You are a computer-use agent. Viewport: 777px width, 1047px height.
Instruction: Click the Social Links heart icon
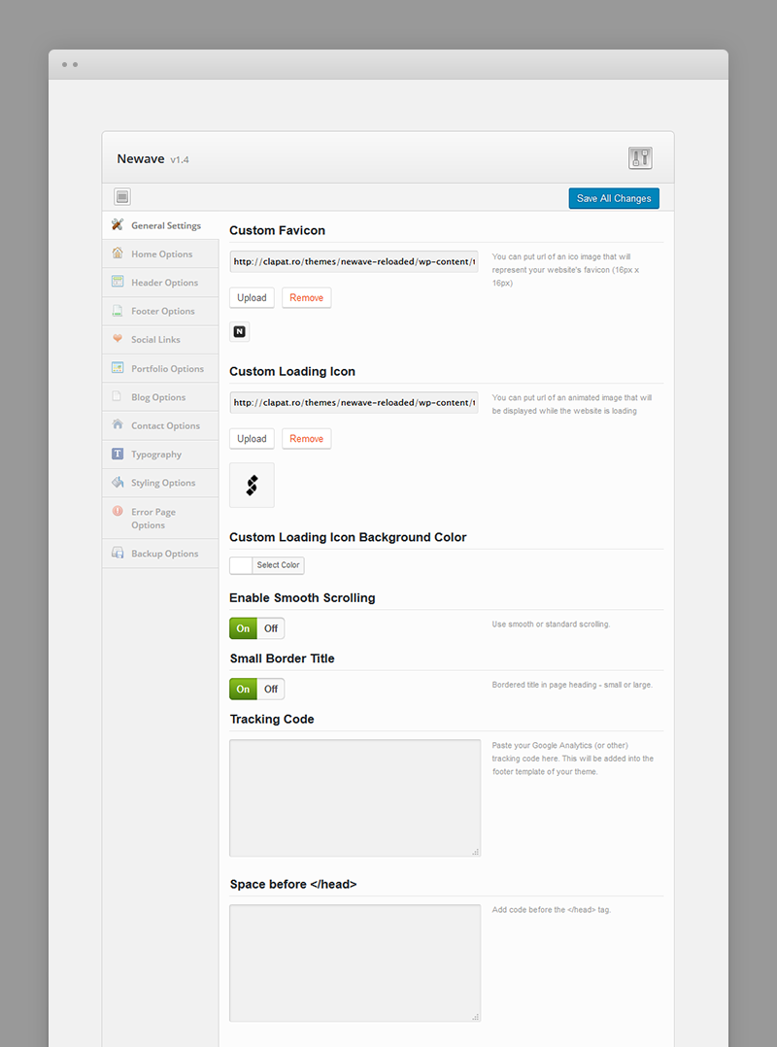118,339
